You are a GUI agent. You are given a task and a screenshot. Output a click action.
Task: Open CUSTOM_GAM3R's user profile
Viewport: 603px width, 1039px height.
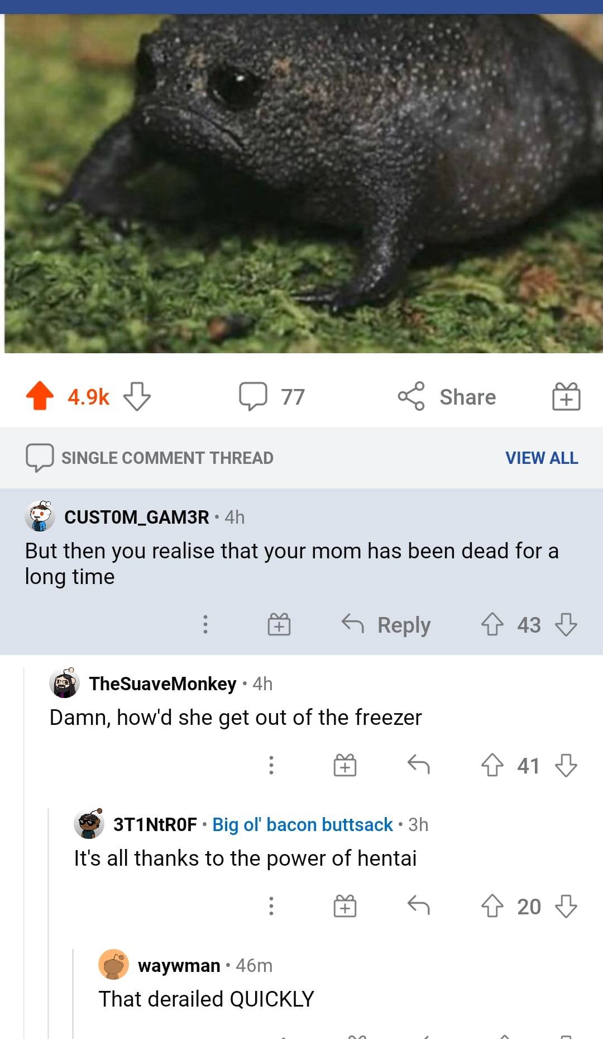(137, 517)
